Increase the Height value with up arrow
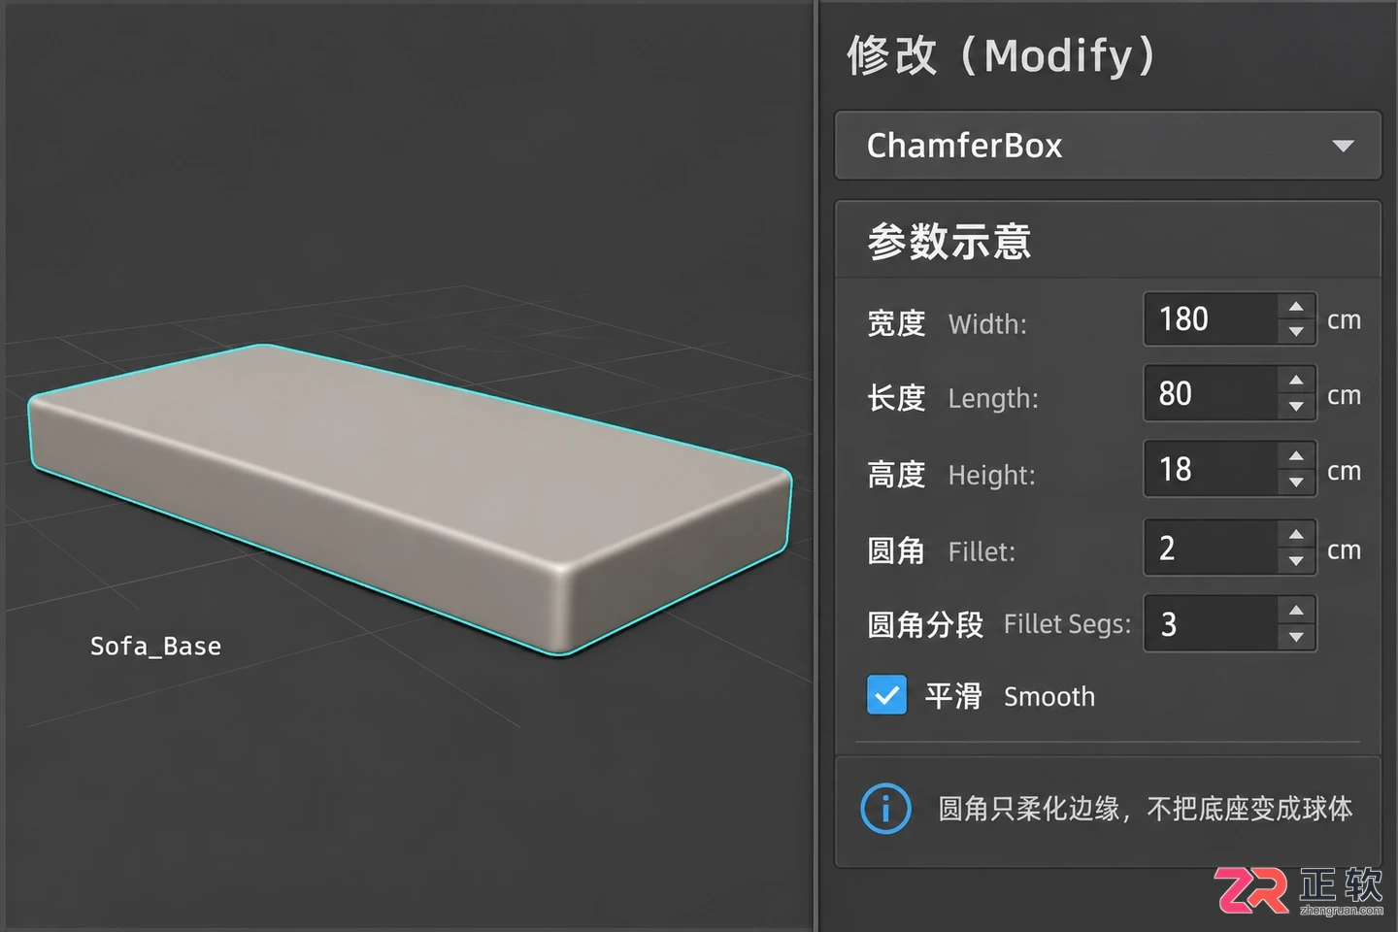 point(1296,456)
